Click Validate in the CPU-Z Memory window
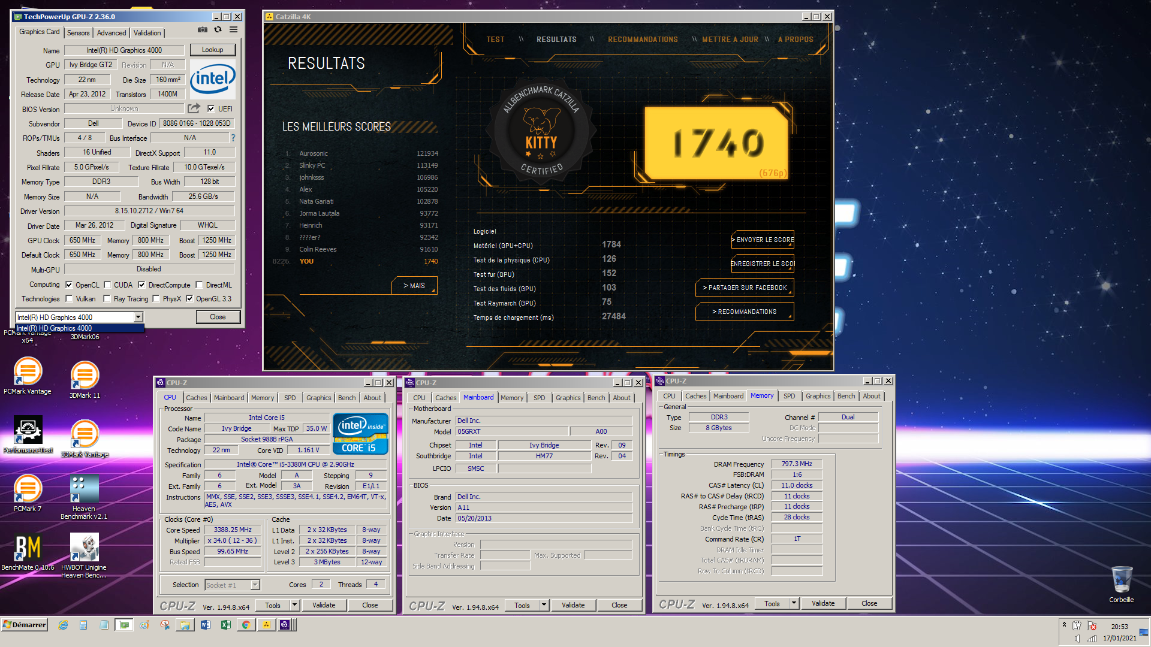This screenshot has height=647, width=1151. [x=823, y=603]
